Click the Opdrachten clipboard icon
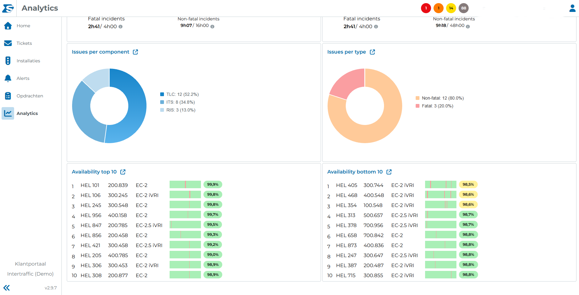 click(x=8, y=96)
